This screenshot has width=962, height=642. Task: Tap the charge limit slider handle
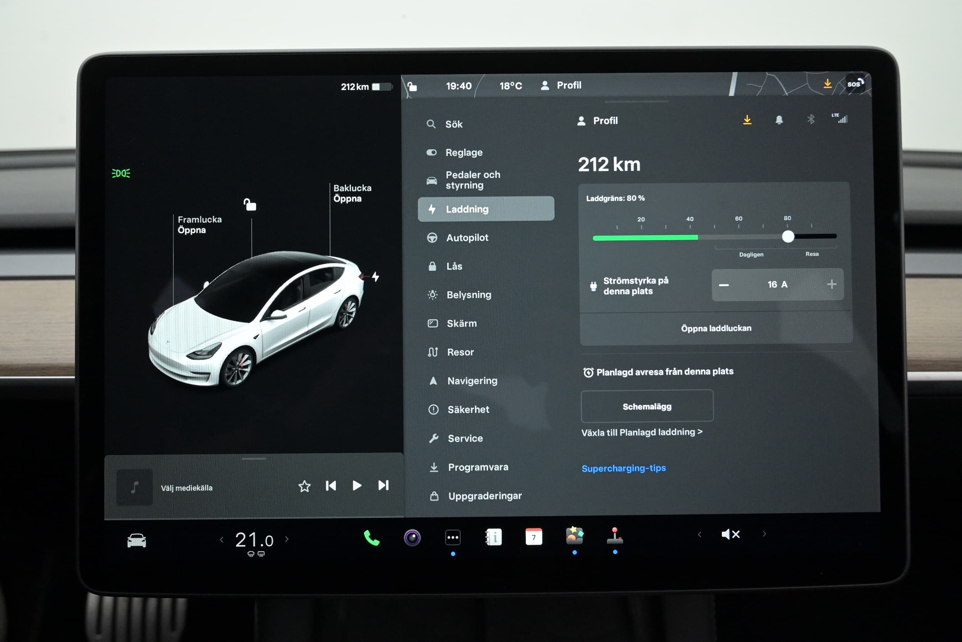click(788, 236)
